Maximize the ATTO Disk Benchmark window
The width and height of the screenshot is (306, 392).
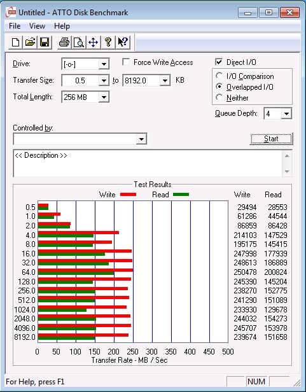[268, 13]
